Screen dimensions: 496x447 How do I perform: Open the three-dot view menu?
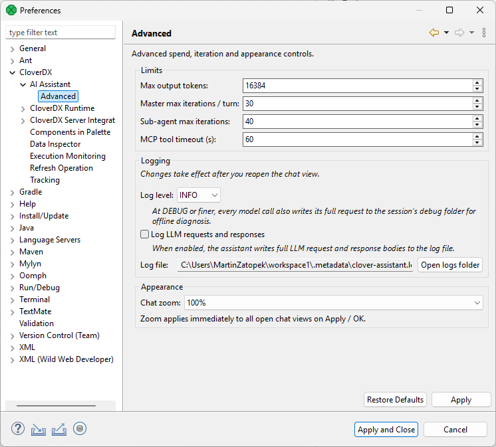tap(483, 33)
